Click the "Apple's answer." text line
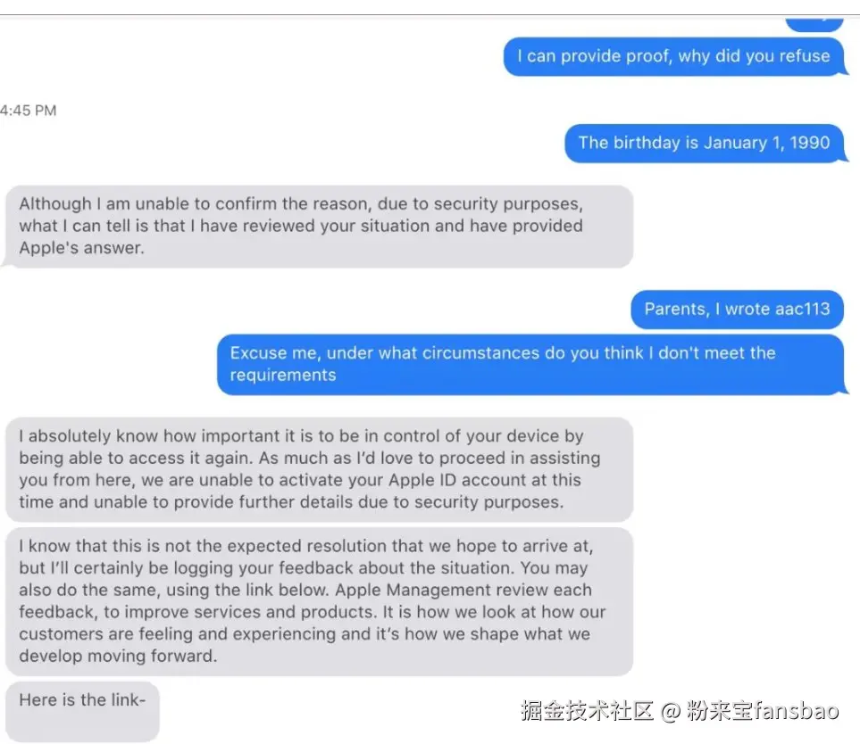Image resolution: width=860 pixels, height=744 pixels. click(82, 248)
